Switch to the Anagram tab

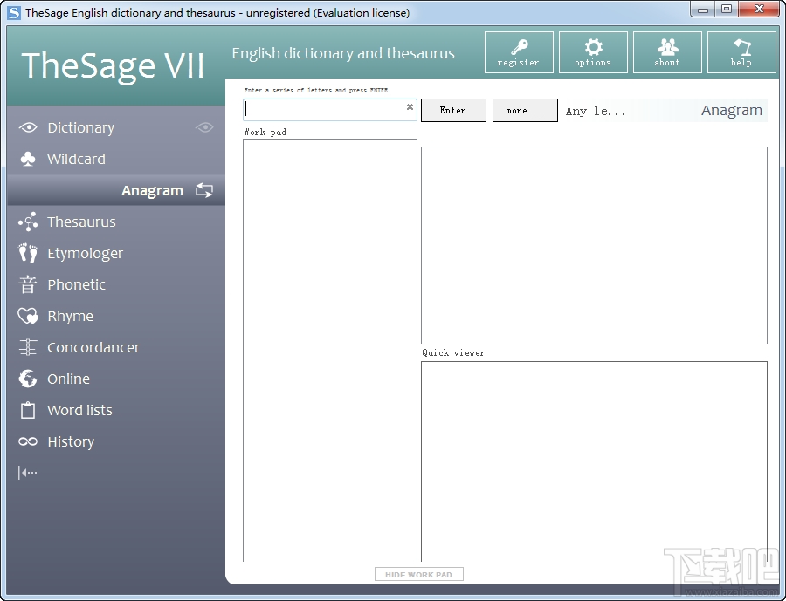[153, 189]
